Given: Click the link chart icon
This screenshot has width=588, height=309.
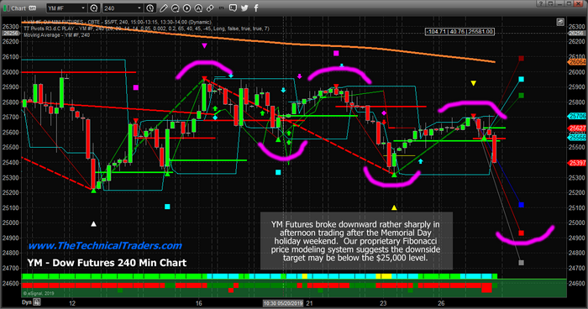Looking at the screenshot, I should (210, 8).
